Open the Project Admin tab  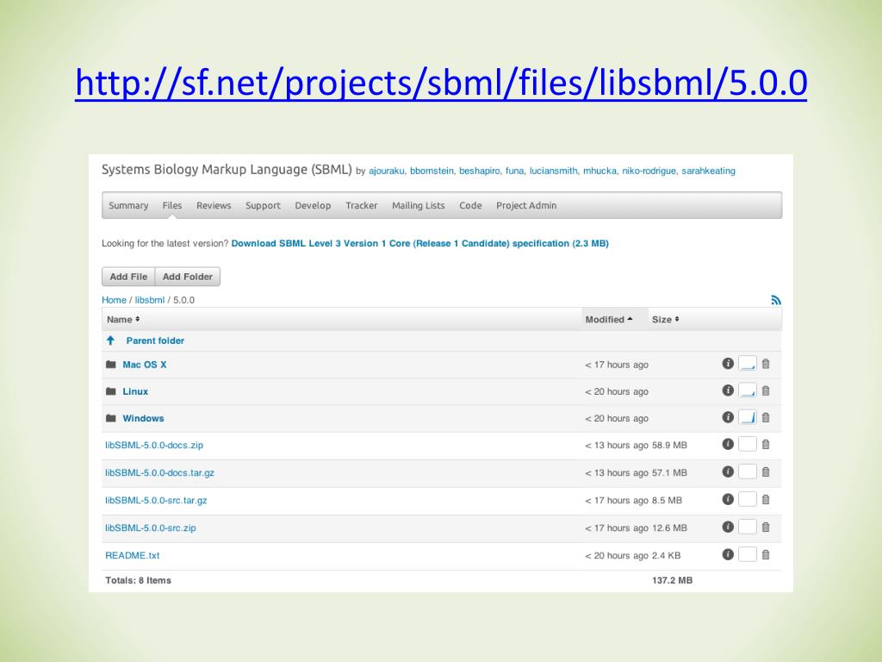[x=526, y=205]
